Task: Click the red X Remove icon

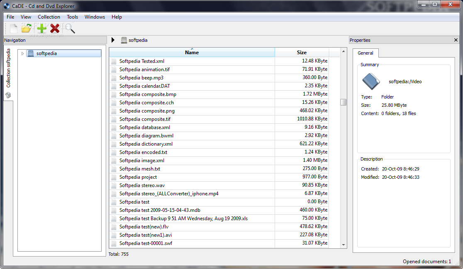Action: (55, 28)
